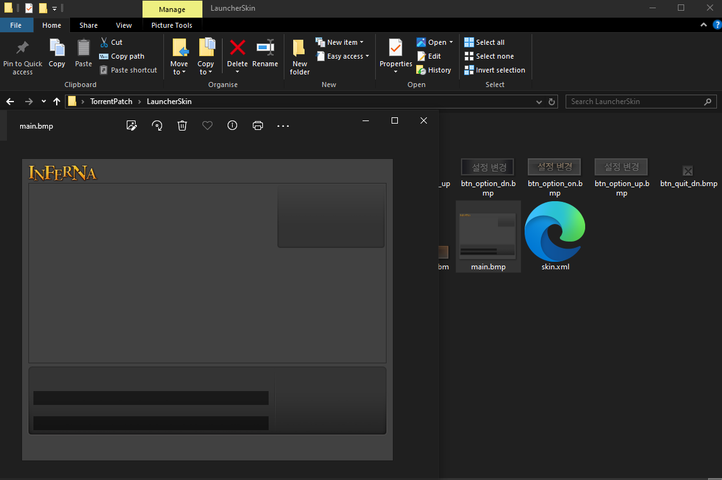Click Invert selection
The height and width of the screenshot is (480, 722).
coord(495,70)
